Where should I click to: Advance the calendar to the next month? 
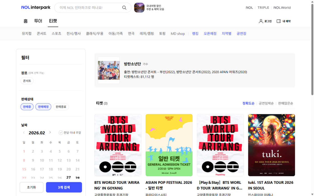click(50, 132)
